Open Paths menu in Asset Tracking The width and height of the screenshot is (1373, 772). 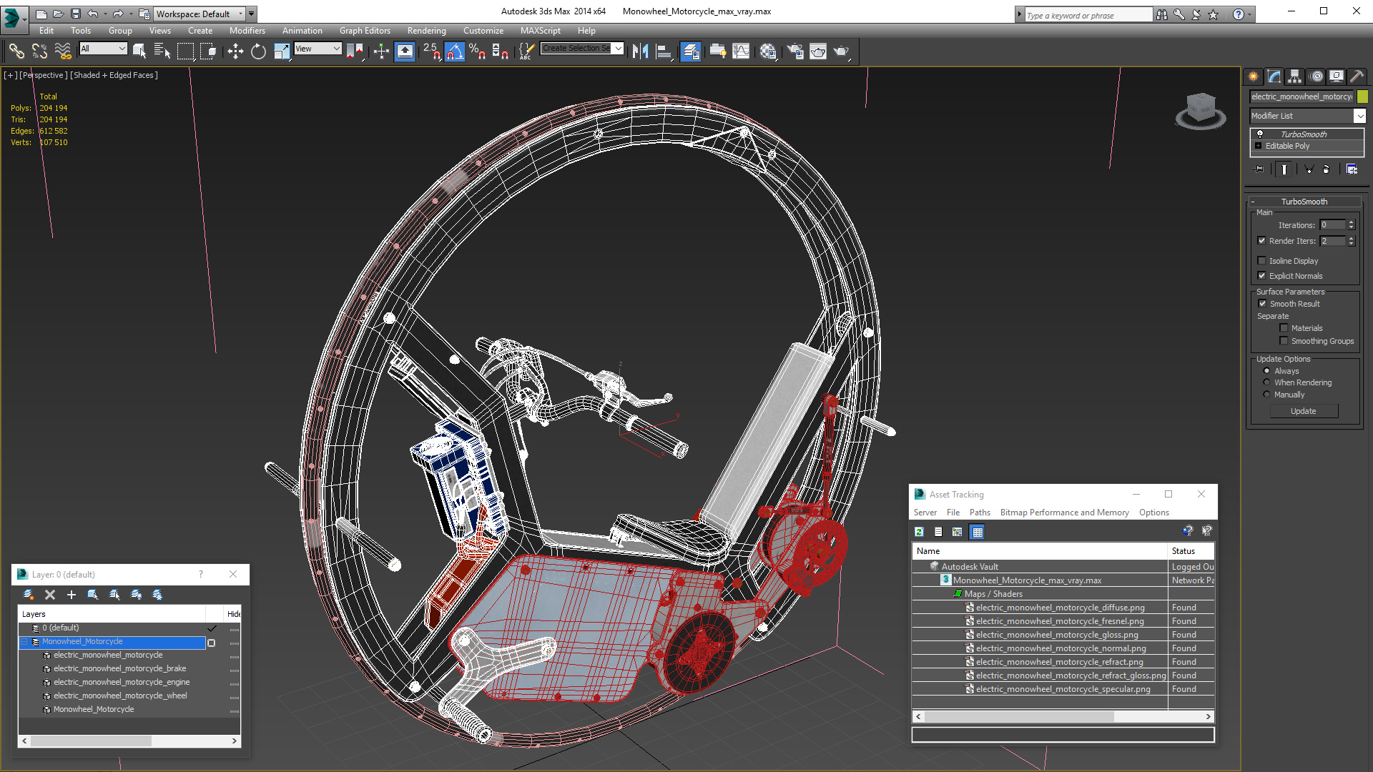(x=980, y=513)
